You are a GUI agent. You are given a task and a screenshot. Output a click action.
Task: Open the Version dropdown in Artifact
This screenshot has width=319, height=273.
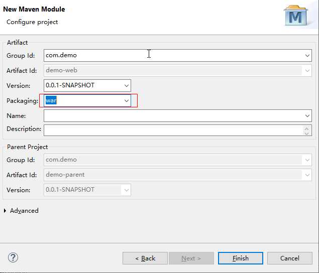point(127,85)
